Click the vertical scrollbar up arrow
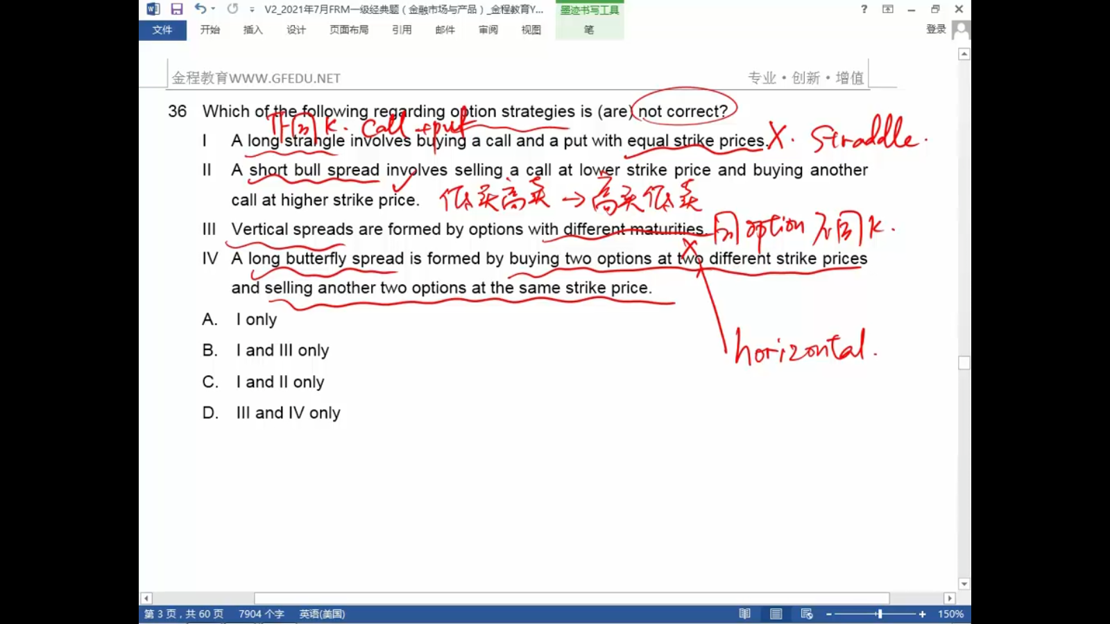 click(964, 54)
